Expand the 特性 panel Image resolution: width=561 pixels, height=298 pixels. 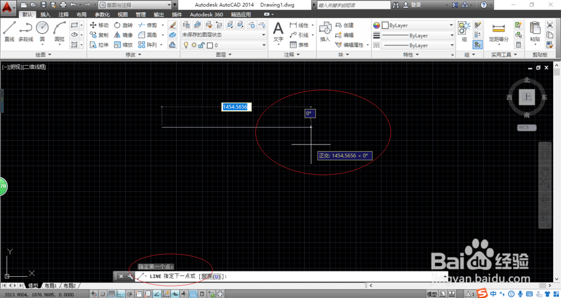coord(411,55)
